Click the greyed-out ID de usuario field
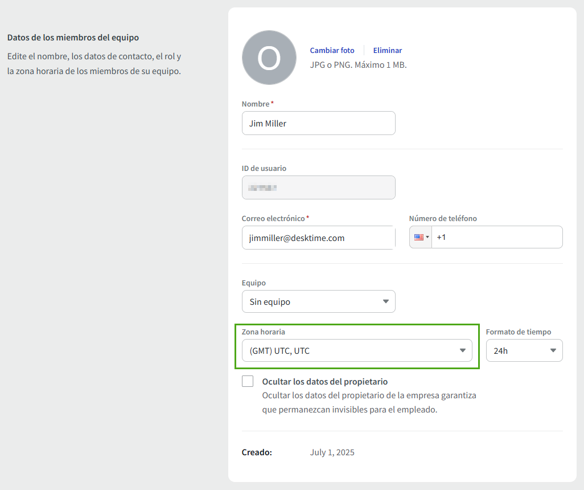Screen dimensions: 584x490 (318, 187)
